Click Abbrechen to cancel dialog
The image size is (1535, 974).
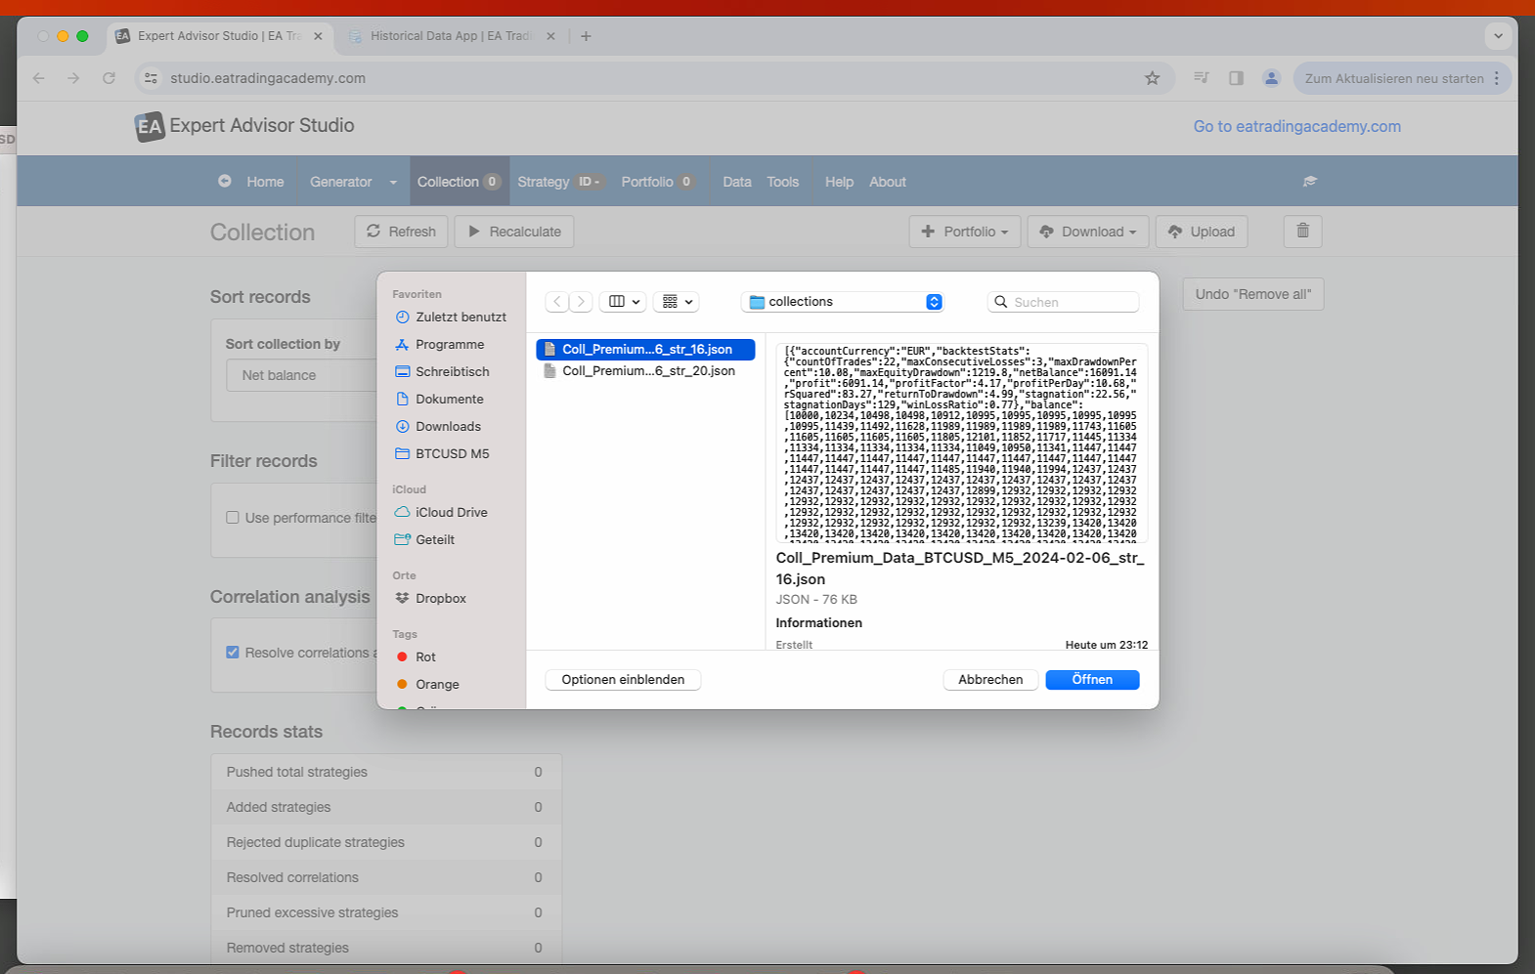pos(990,680)
